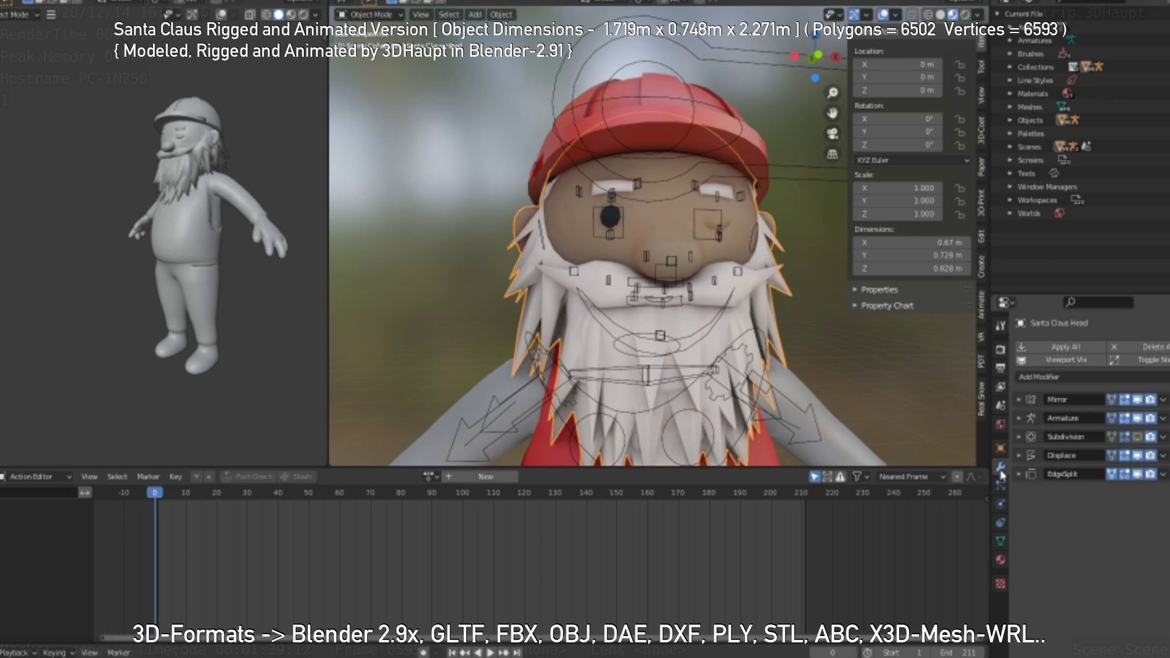Screen dimensions: 1170x658
Task: Click the New action button
Action: coord(486,476)
